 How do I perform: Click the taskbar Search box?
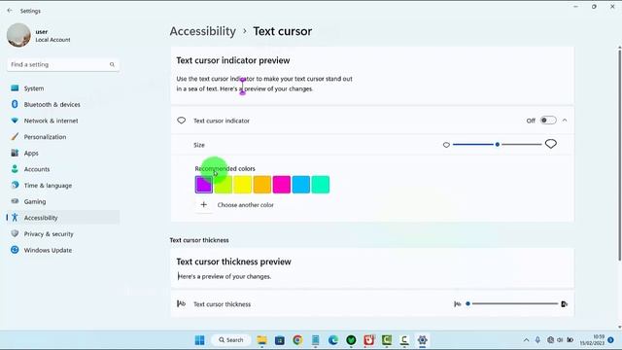point(231,340)
